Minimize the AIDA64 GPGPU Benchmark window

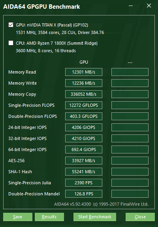click(x=131, y=6)
